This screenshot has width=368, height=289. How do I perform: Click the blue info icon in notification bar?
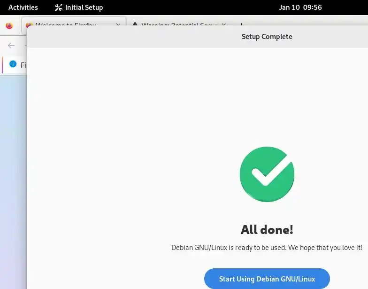[x=13, y=64]
